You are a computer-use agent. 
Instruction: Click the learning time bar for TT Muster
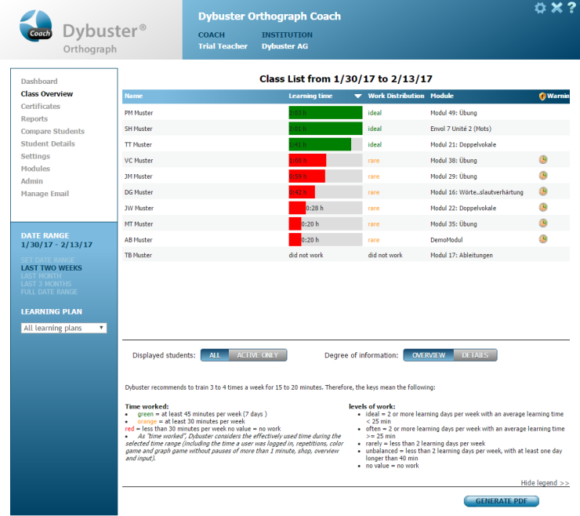(320, 144)
